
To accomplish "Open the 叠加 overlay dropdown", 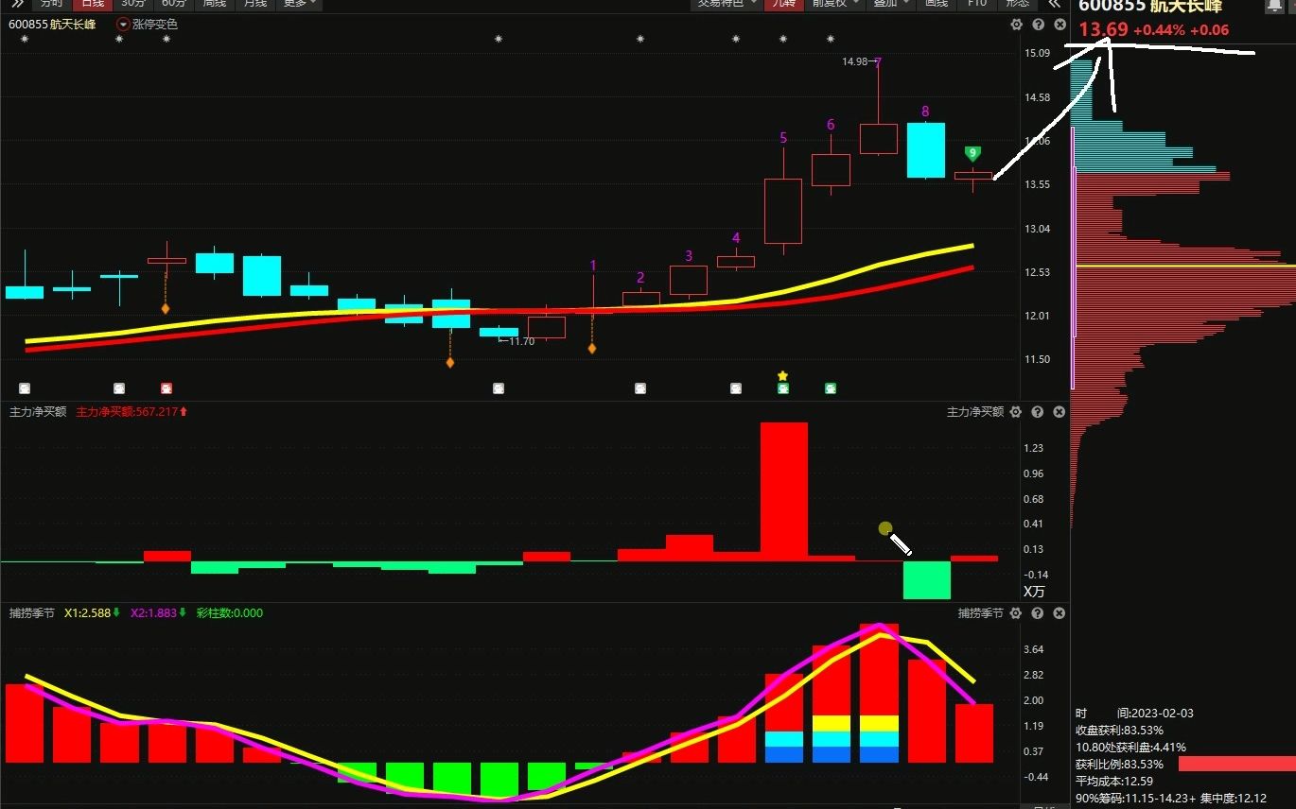I will [x=891, y=3].
